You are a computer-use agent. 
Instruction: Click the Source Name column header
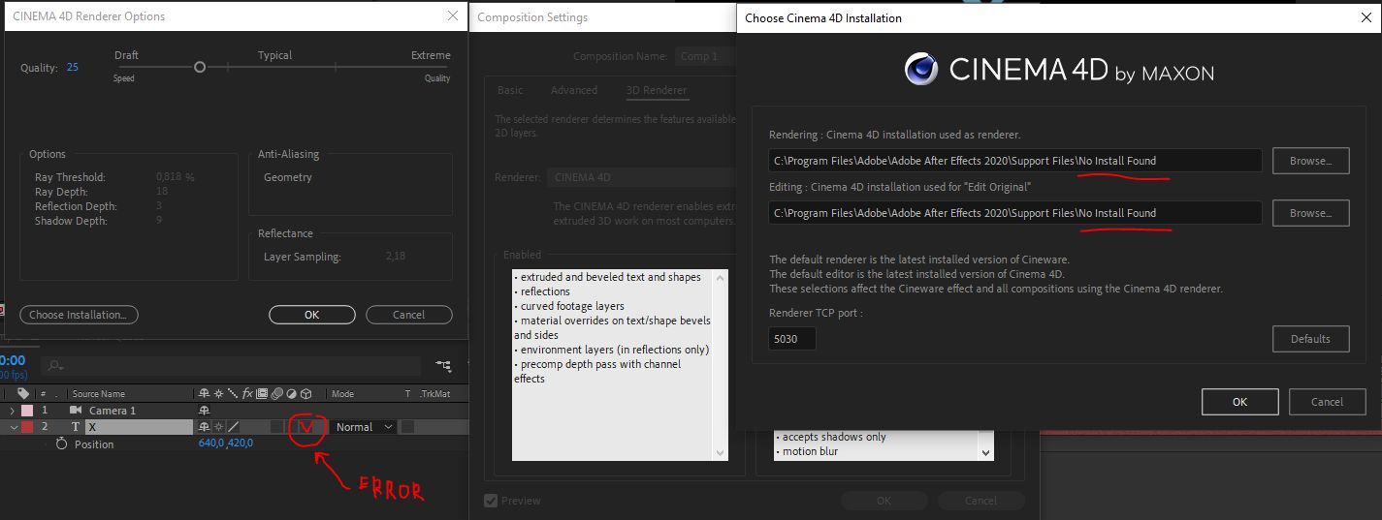coord(99,394)
